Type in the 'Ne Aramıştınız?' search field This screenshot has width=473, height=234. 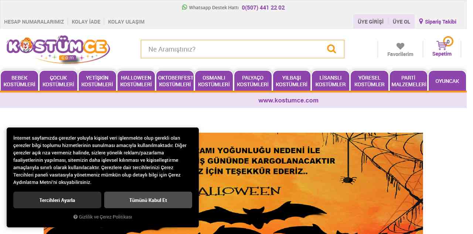(x=233, y=49)
